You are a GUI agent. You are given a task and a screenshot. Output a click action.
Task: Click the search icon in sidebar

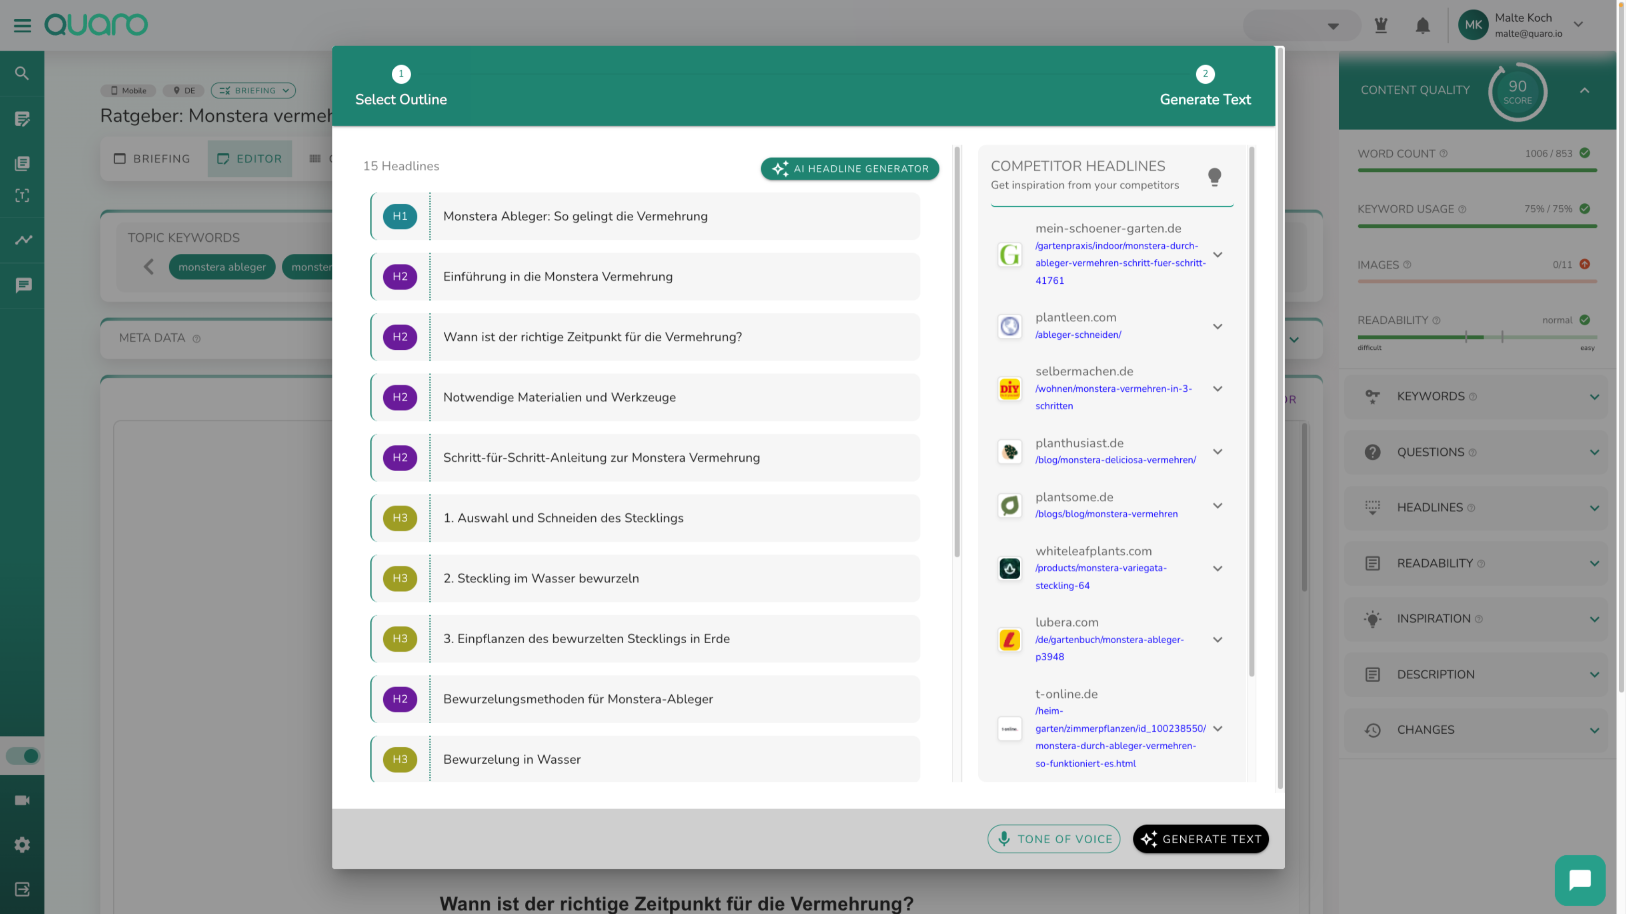point(22,73)
